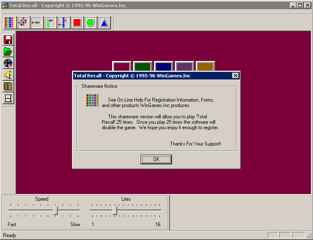Select the red square shape button

pyautogui.click(x=77, y=23)
